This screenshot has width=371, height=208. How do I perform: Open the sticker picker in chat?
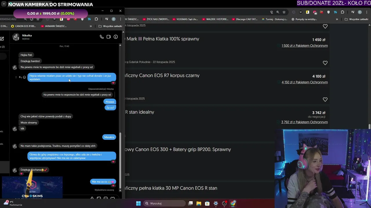pyautogui.click(x=106, y=198)
